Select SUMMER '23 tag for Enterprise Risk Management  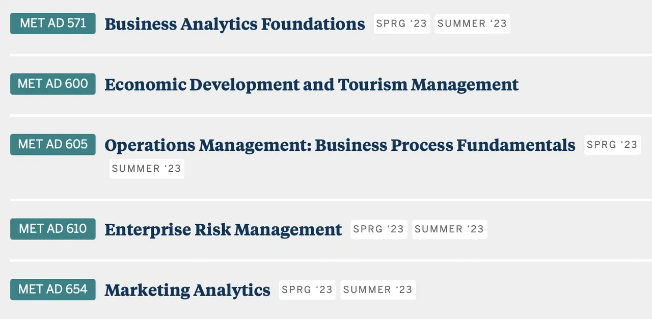449,229
